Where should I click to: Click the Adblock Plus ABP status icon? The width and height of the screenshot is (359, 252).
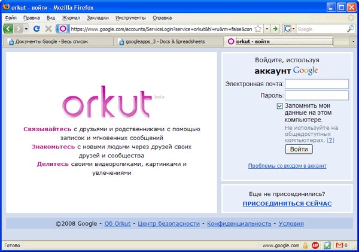[315, 245]
